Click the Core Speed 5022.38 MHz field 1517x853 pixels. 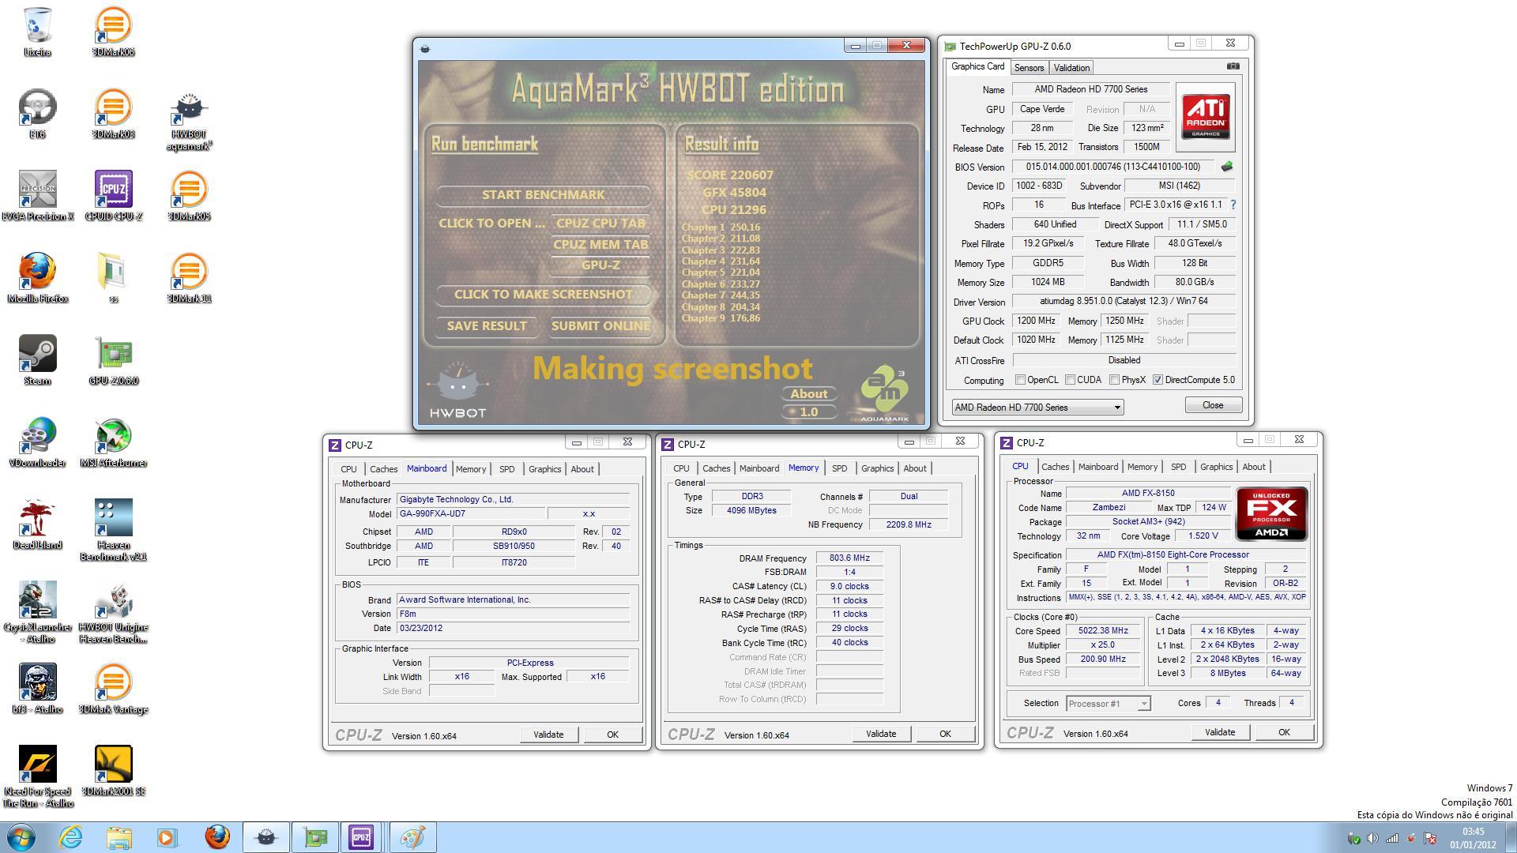(1103, 630)
